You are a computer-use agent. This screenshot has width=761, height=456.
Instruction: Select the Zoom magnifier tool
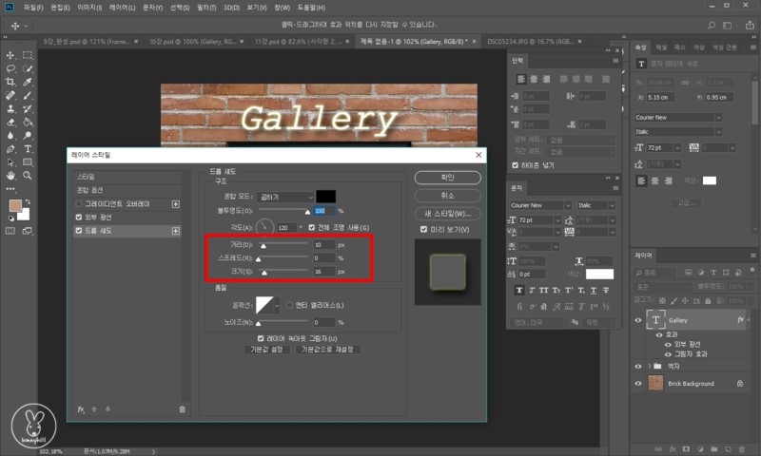click(28, 176)
